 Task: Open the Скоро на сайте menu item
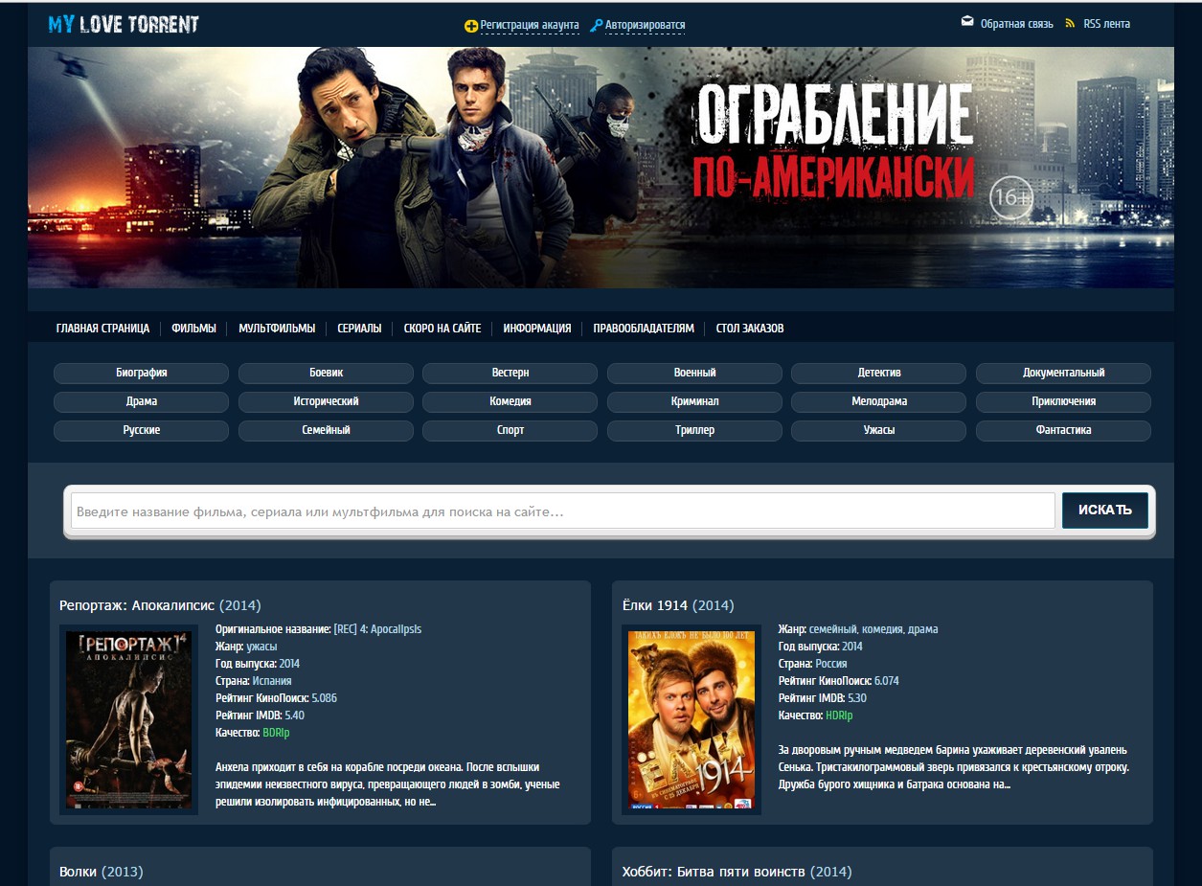click(x=442, y=329)
